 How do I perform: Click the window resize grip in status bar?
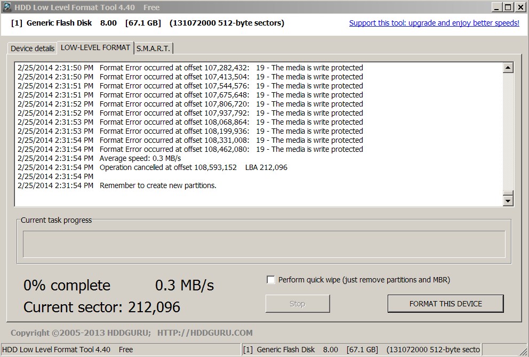click(524, 352)
